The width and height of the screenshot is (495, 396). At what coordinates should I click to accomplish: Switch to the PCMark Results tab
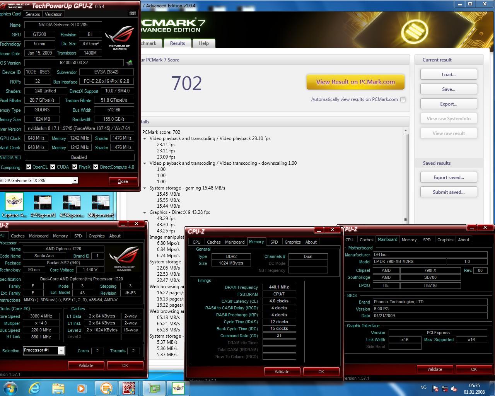[x=178, y=43]
